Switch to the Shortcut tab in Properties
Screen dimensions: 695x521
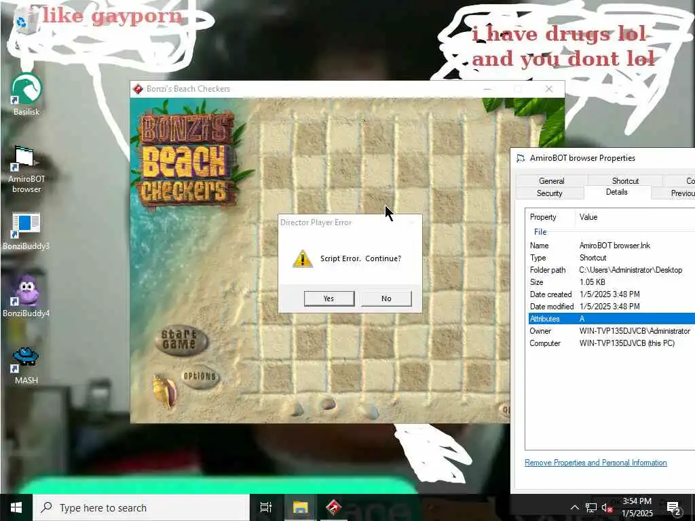pos(625,180)
